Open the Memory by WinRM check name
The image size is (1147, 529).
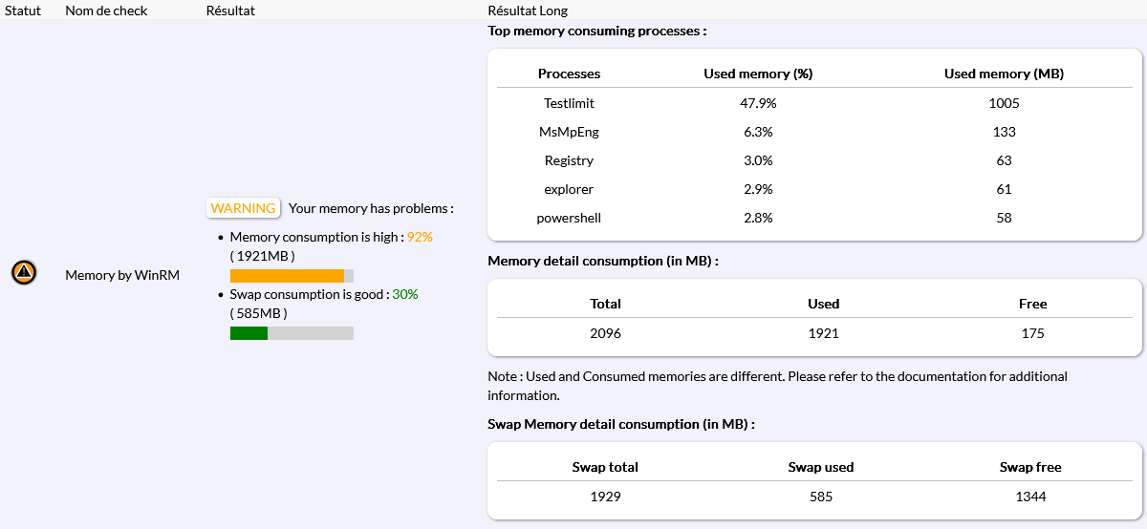(x=122, y=275)
